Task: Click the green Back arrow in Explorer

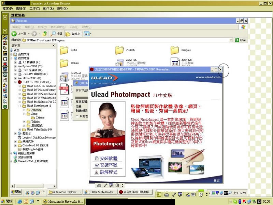Action: coord(14,33)
